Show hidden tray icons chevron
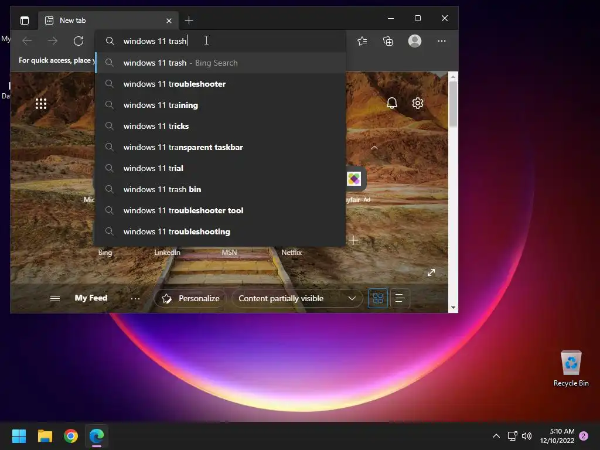 pos(496,436)
